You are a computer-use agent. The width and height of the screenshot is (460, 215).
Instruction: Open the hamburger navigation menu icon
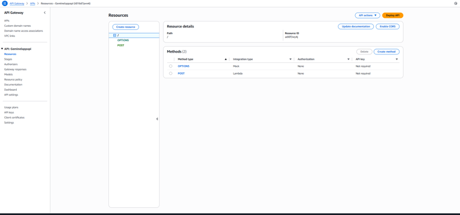4,3
